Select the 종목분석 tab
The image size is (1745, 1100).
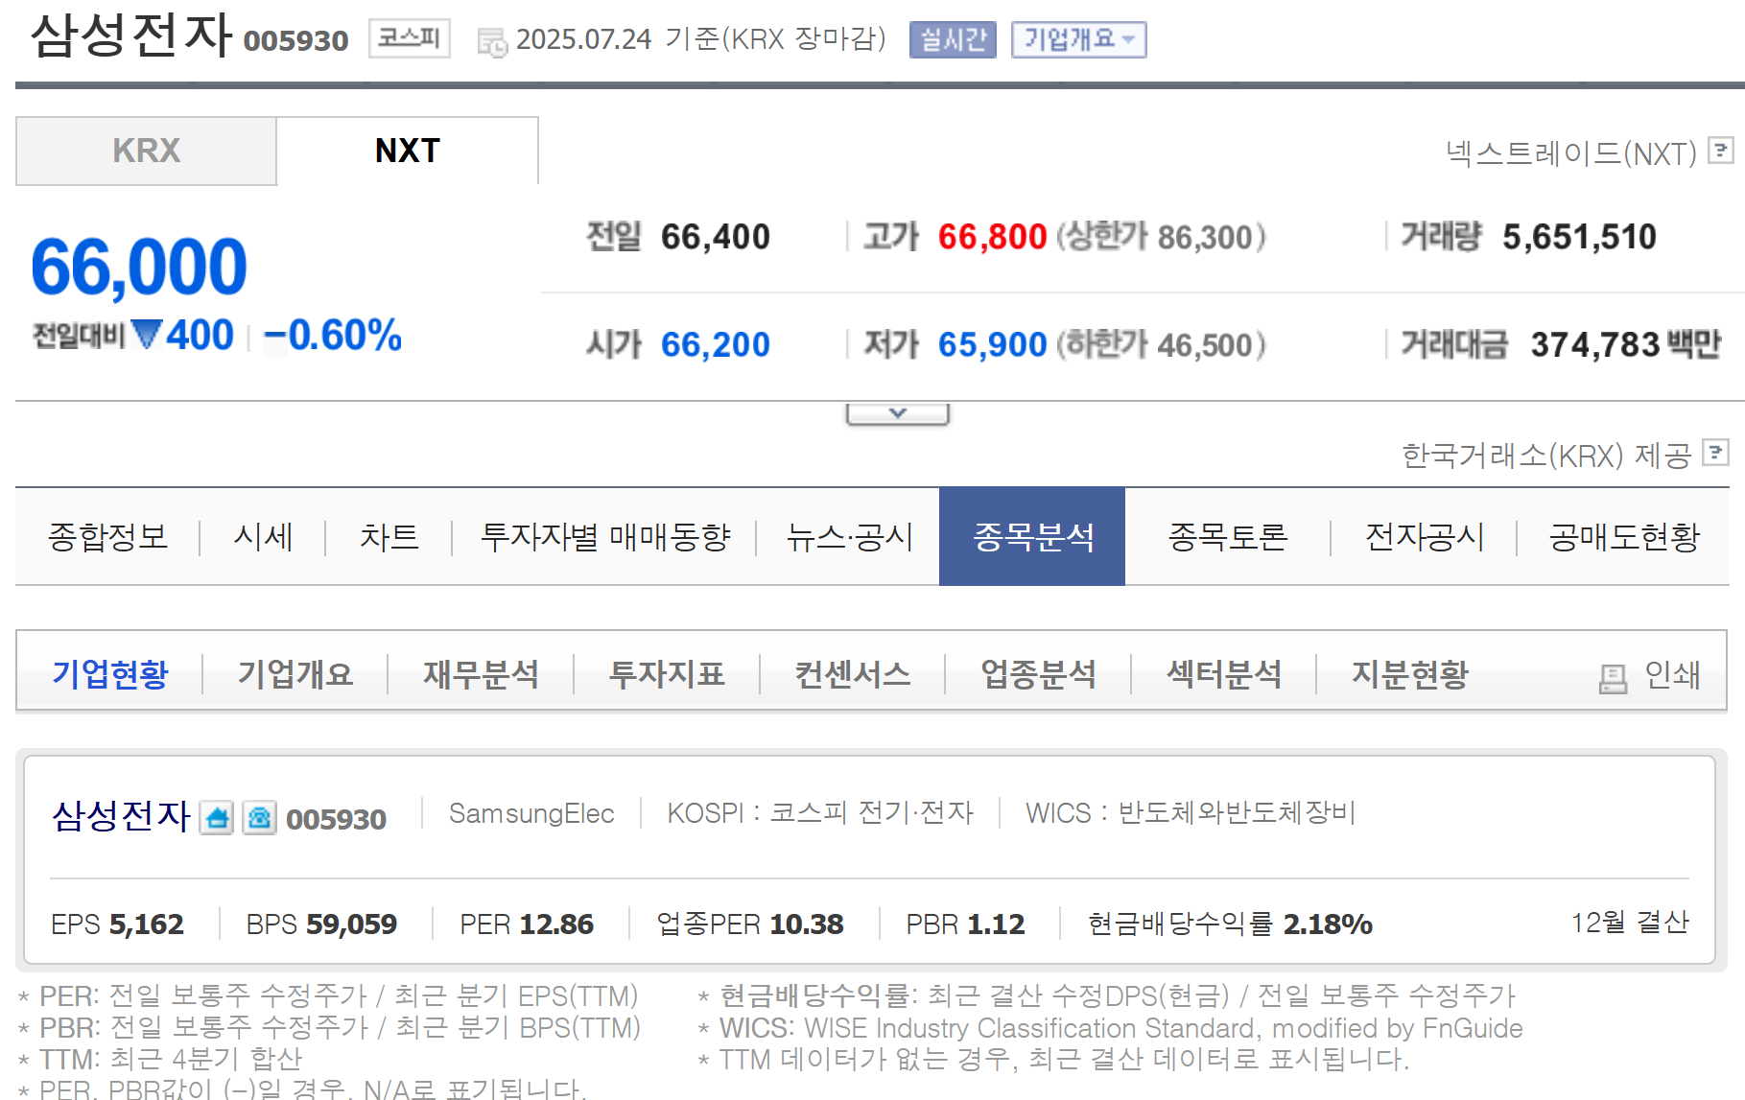pyautogui.click(x=1032, y=536)
